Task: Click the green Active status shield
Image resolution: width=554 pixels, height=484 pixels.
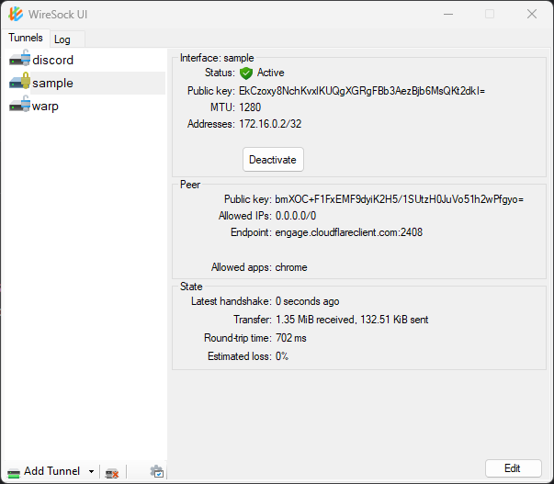Action: pos(246,73)
